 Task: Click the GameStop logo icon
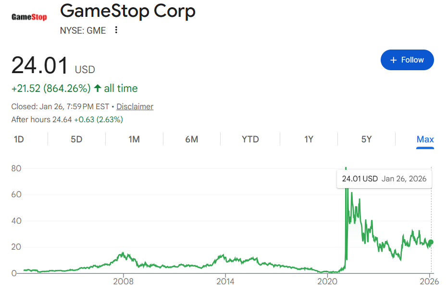point(29,17)
